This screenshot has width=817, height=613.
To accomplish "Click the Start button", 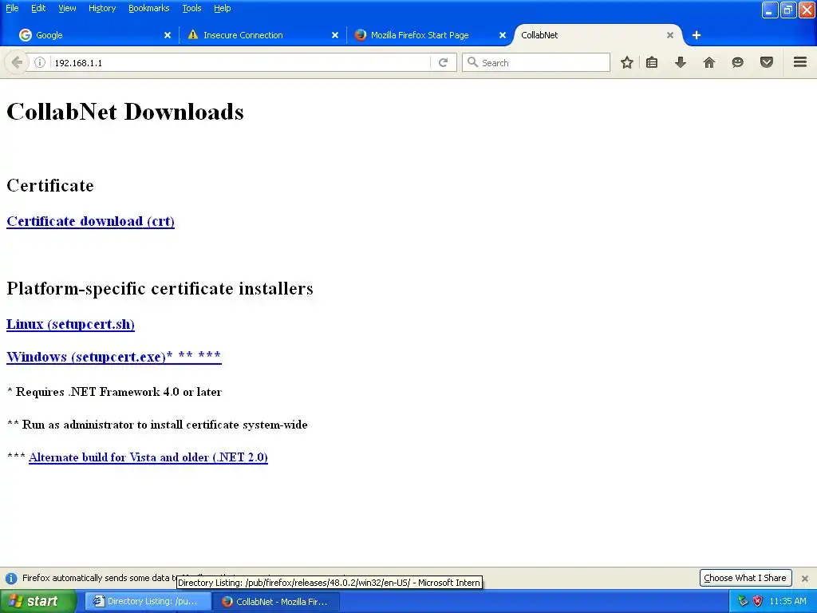I will coord(37,601).
